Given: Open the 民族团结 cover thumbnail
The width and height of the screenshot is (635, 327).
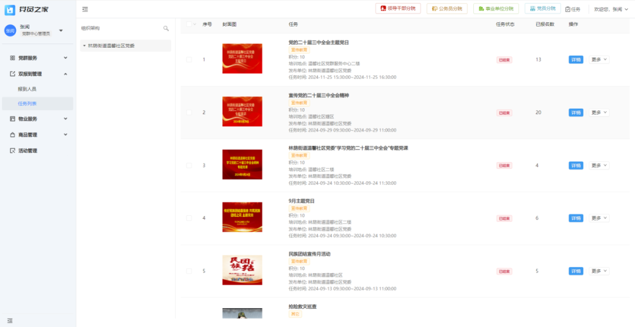Looking at the screenshot, I should [242, 270].
